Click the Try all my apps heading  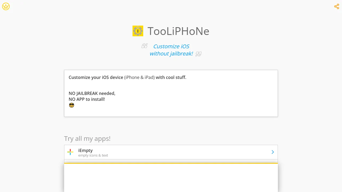click(87, 138)
